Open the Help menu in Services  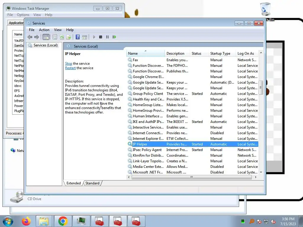[x=70, y=30]
